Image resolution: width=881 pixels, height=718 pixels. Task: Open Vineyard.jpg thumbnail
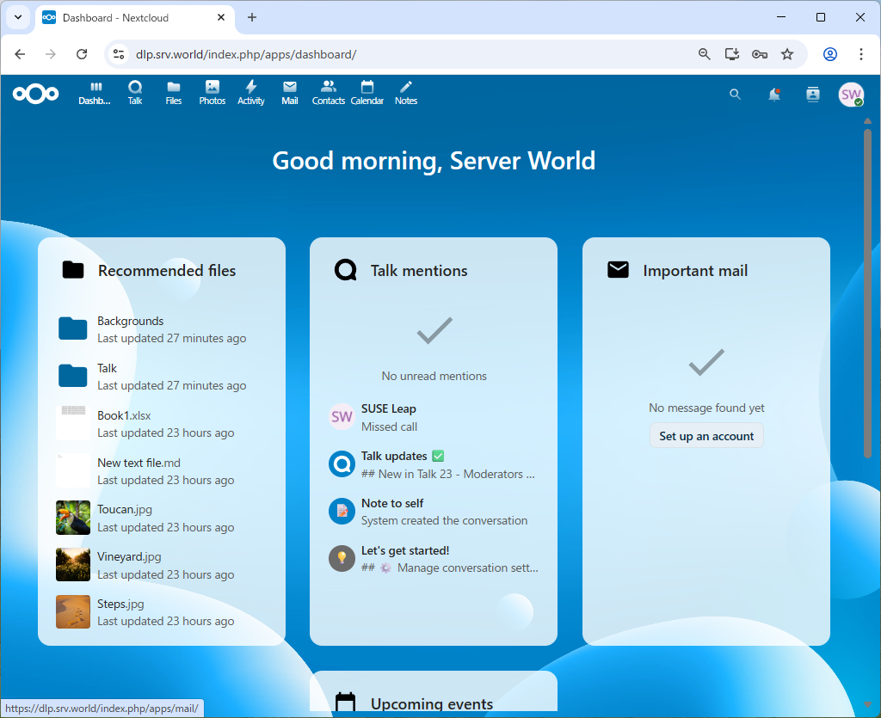click(x=73, y=565)
